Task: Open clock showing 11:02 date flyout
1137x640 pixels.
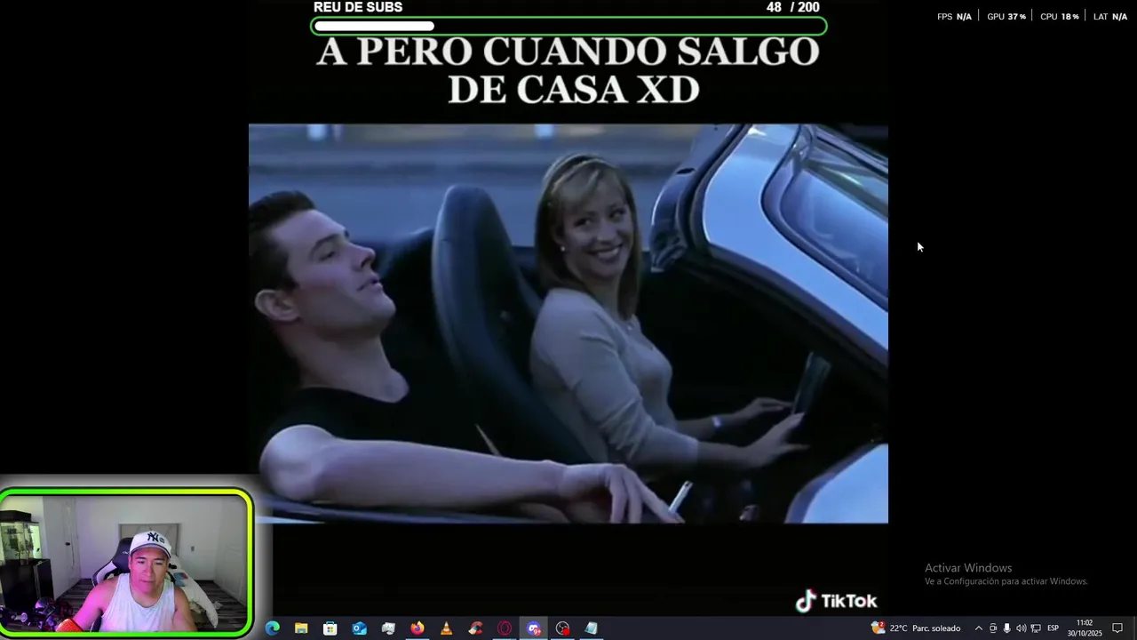Action: point(1085,628)
